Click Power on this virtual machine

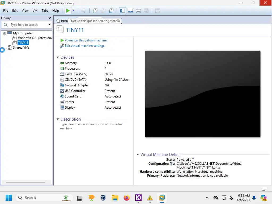tap(86, 40)
